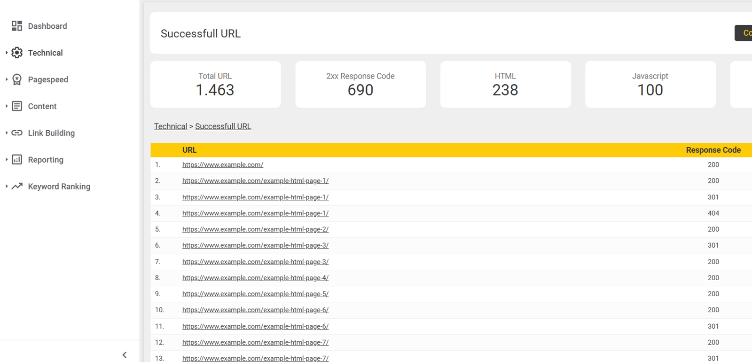This screenshot has width=752, height=362.
Task: Click the Pagespeed badge icon
Action: [17, 79]
